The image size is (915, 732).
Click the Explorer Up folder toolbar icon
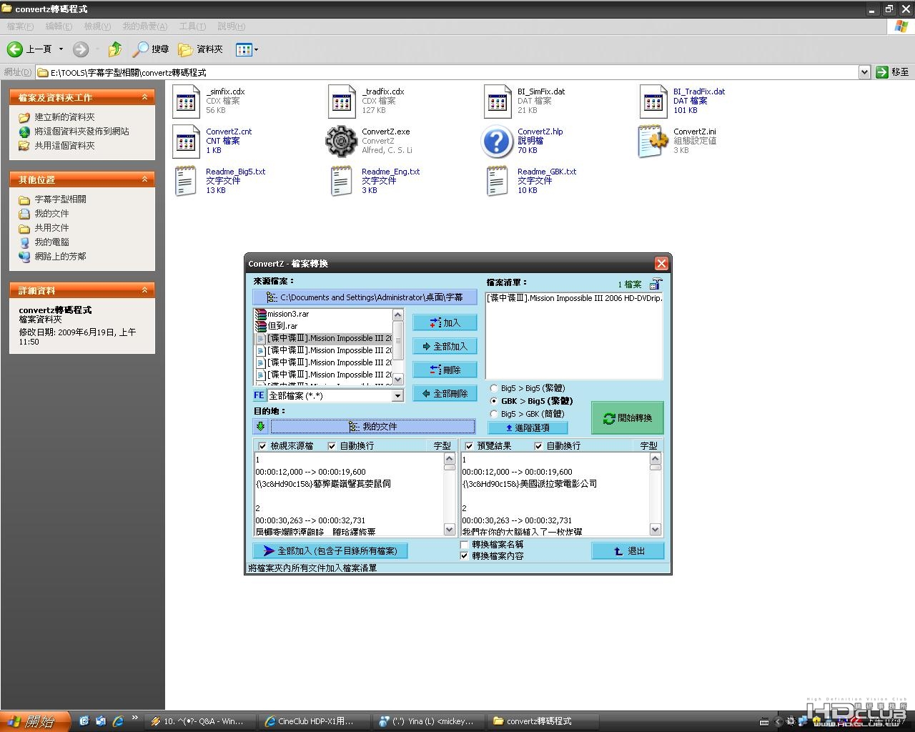(114, 49)
